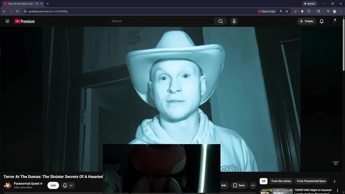Open the Google Lens search icon
The image size is (345, 194).
point(318,11)
